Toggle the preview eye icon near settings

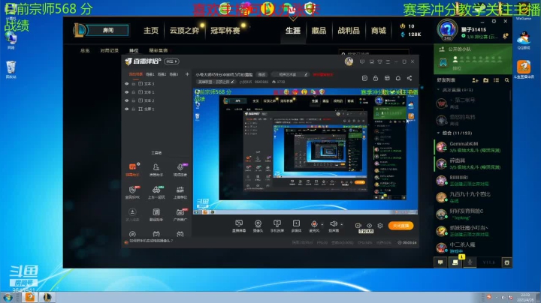point(369,226)
